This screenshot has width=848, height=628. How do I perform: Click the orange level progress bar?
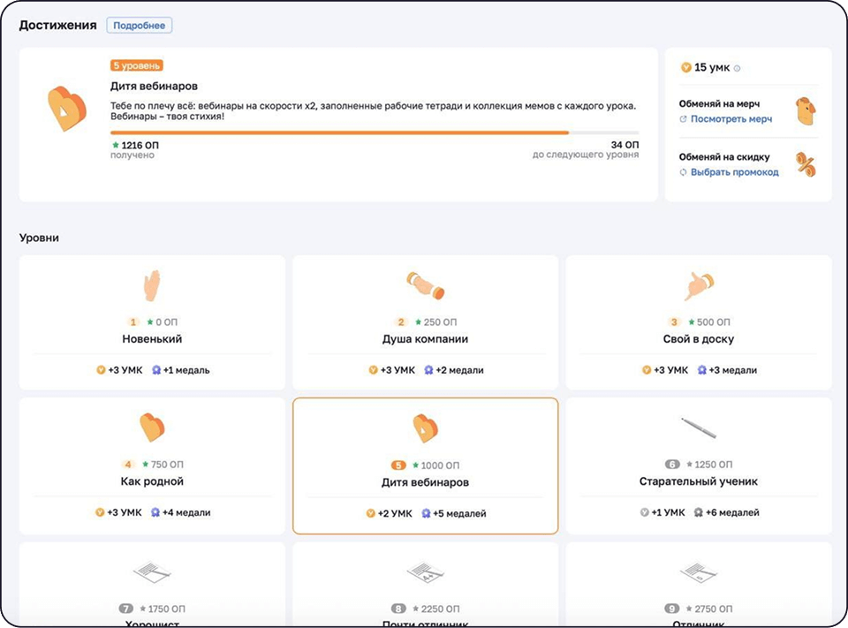click(339, 132)
